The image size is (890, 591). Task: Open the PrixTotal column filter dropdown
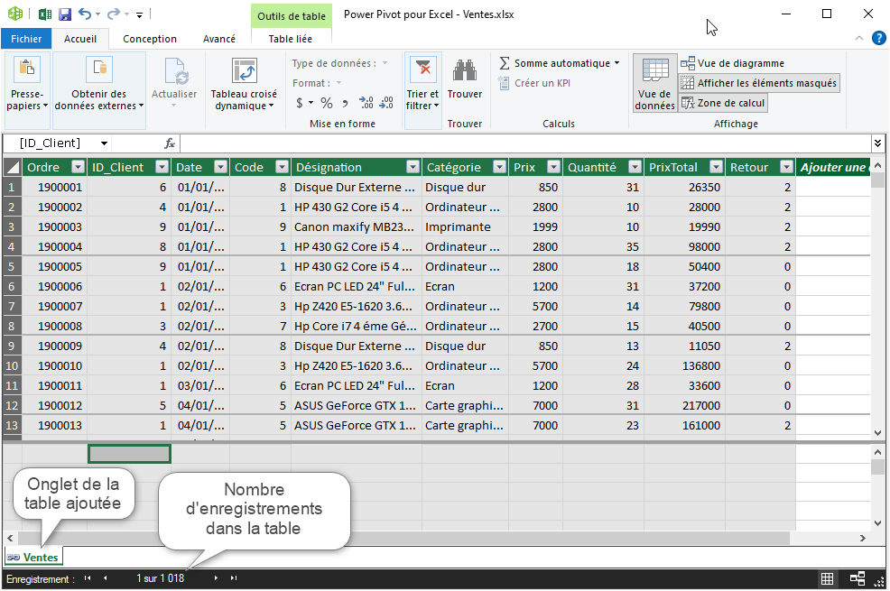717,167
